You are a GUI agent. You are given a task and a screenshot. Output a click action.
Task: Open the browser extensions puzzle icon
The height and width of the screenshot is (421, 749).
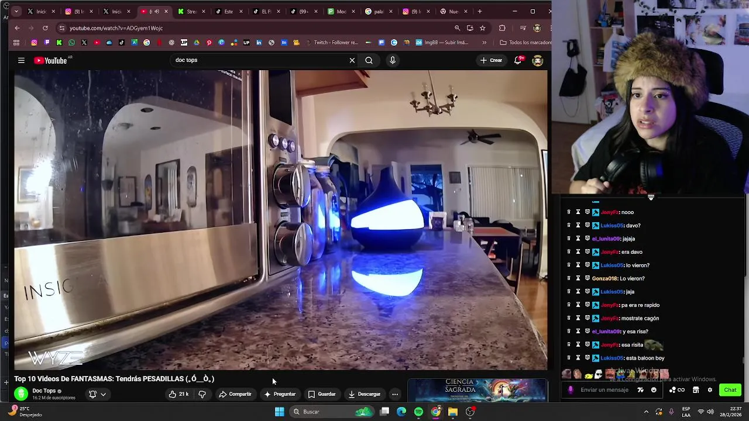(x=502, y=27)
